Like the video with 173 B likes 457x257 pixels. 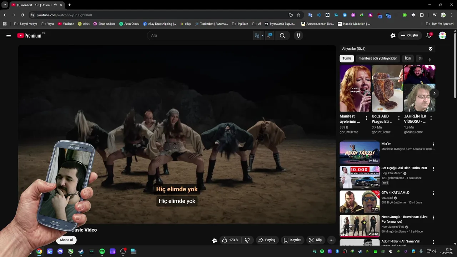tap(230, 240)
